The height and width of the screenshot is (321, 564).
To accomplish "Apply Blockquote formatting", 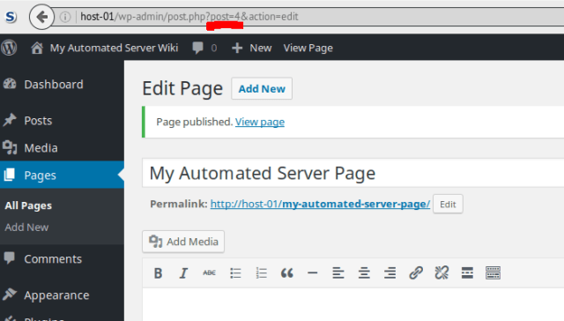I will pos(287,273).
